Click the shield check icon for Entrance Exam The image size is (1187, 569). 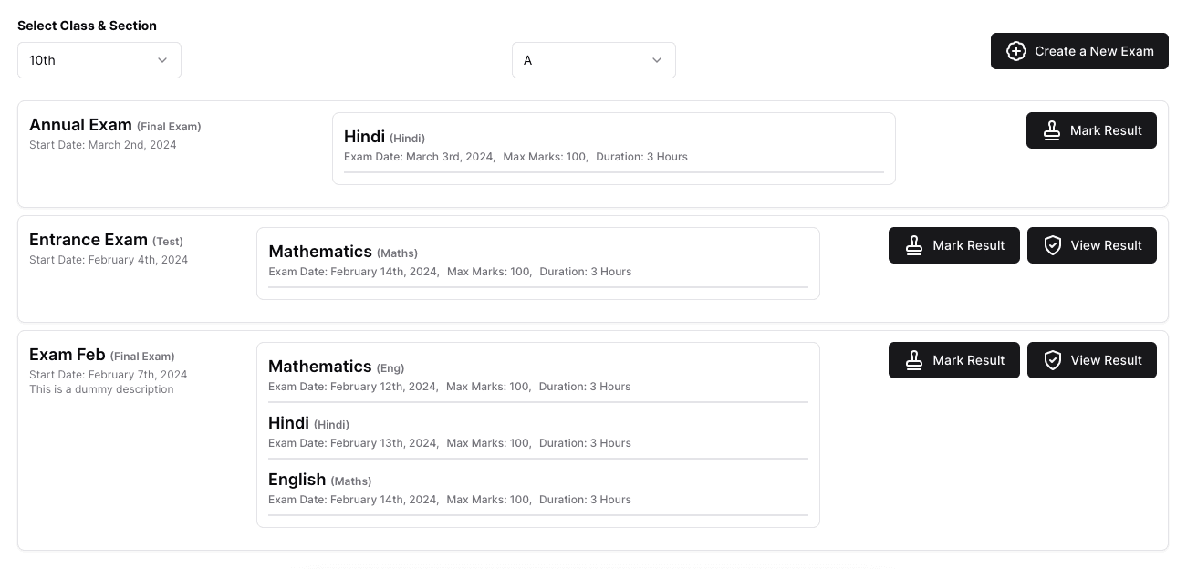(1052, 245)
